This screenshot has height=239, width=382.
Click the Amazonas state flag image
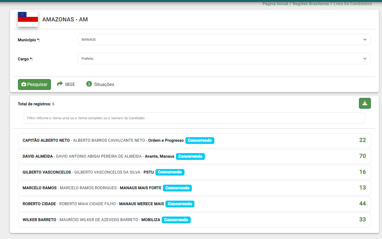(28, 19)
